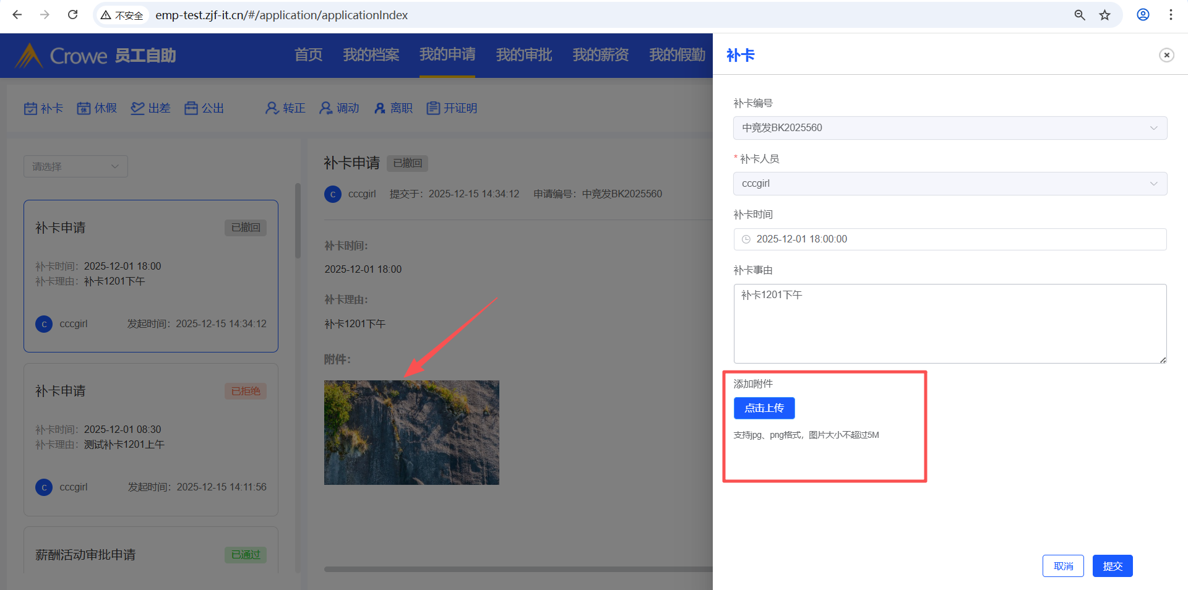The image size is (1188, 590).
Task: Open the 休假 leave request icon
Action: [x=84, y=108]
